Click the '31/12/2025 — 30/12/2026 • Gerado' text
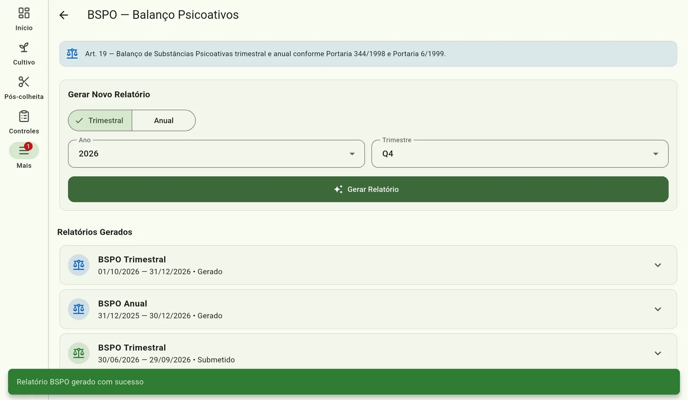 (160, 316)
